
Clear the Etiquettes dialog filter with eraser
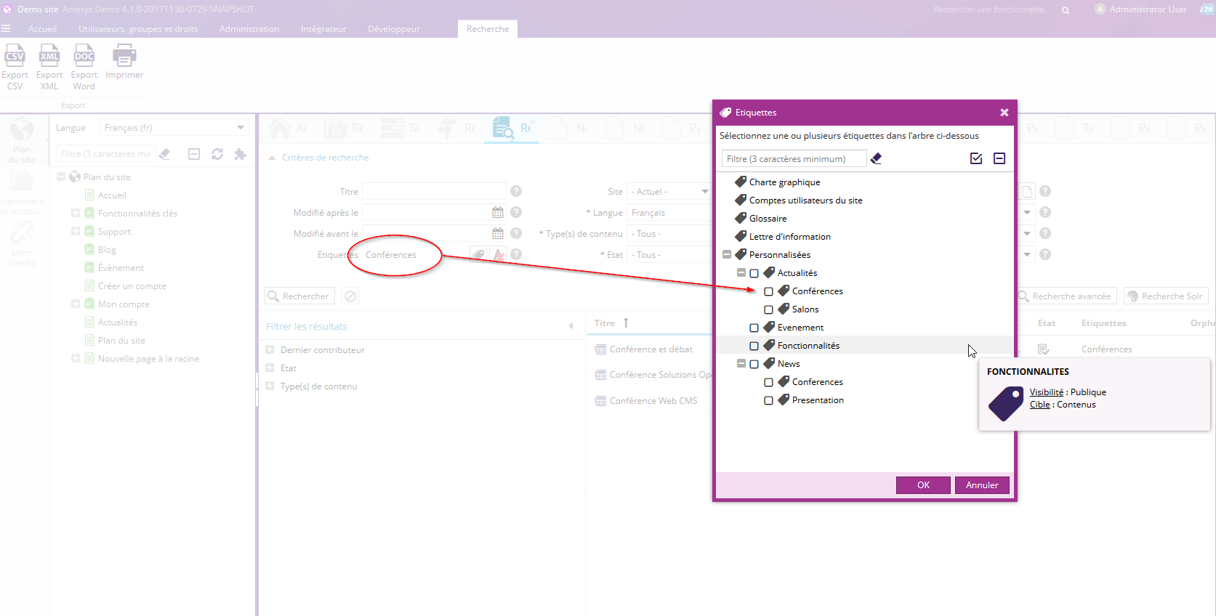click(877, 158)
